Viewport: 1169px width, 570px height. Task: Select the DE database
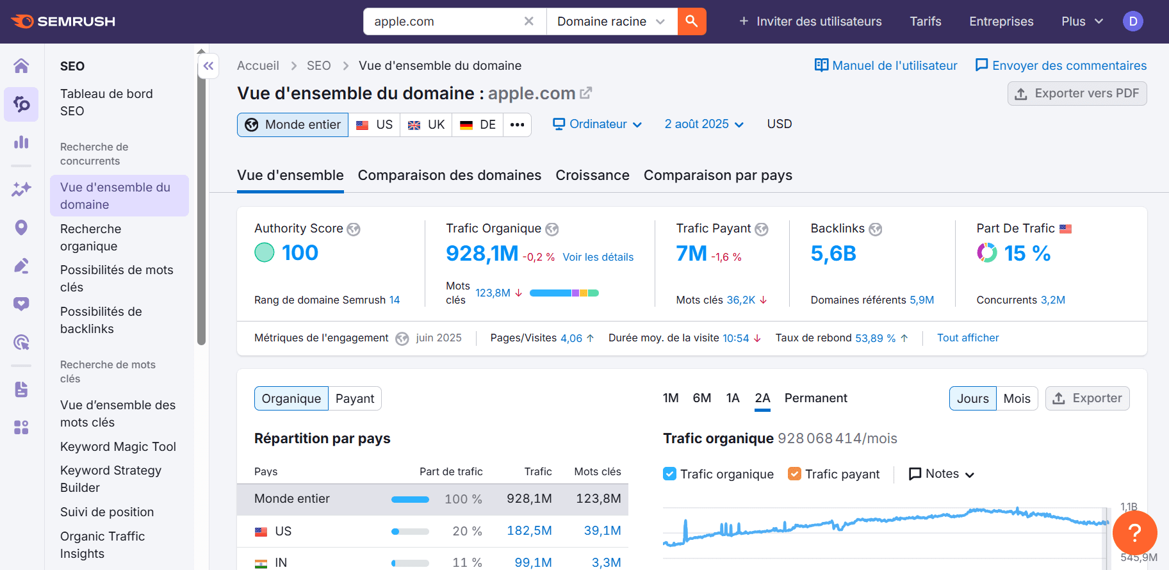pos(478,124)
